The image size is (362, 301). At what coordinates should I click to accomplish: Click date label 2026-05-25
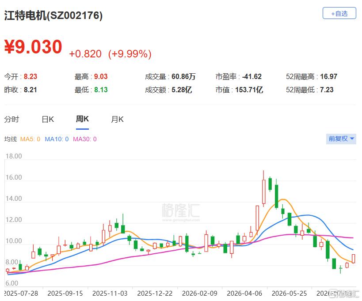[x=289, y=293]
